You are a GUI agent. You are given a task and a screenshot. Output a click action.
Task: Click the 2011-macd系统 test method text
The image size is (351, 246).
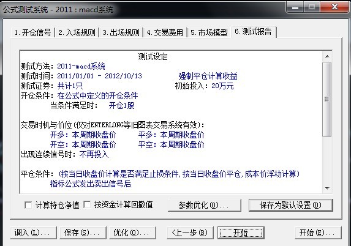point(81,66)
